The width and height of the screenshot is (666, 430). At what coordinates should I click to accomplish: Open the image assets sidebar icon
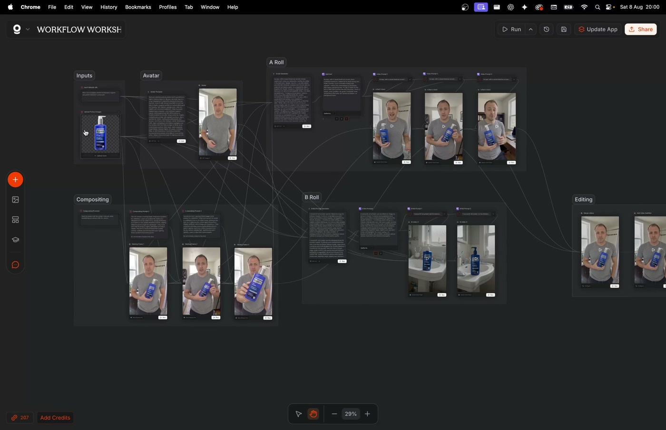(15, 200)
